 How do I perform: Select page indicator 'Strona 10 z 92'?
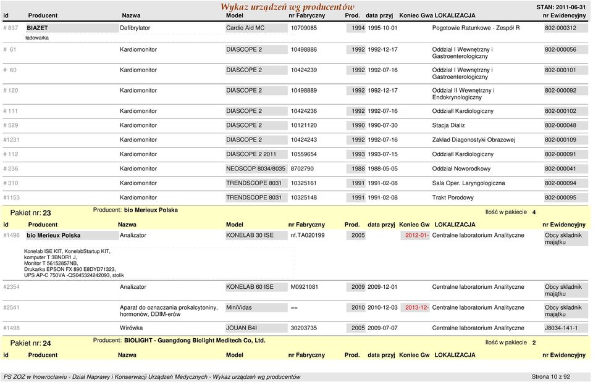pyautogui.click(x=550, y=376)
